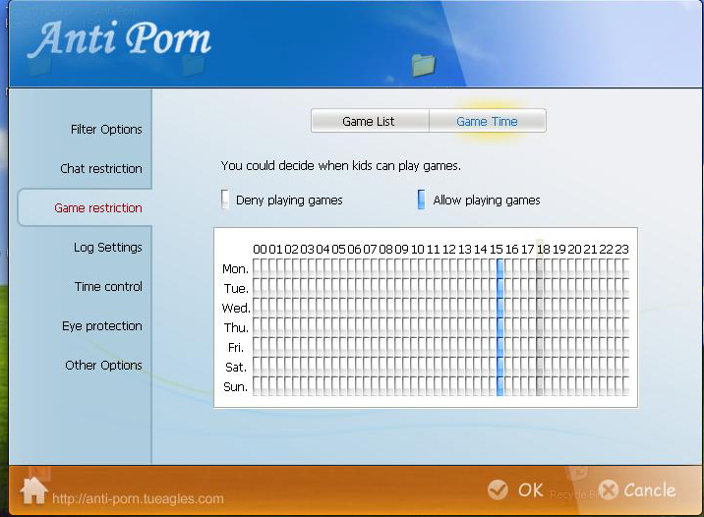Image resolution: width=704 pixels, height=517 pixels.
Task: Click the Sat. row label
Action: [236, 368]
